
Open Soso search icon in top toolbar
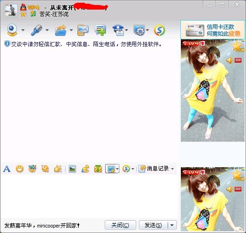159,30
